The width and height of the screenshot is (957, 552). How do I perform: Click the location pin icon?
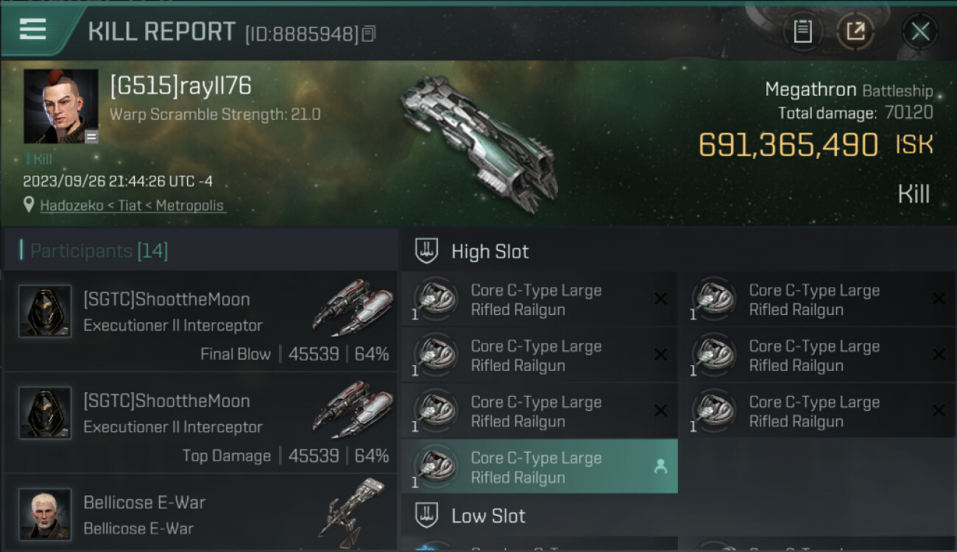pos(29,205)
